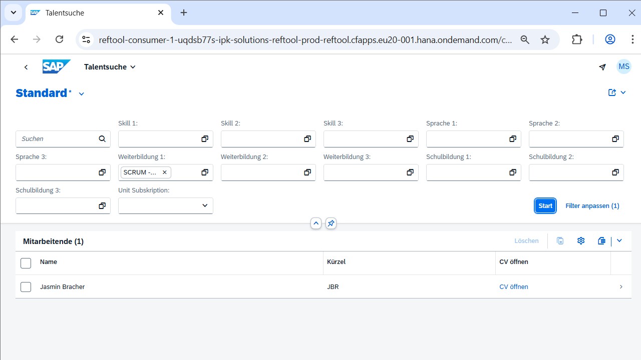Click the share icon next to Standard
This screenshot has width=641, height=360.
[612, 92]
